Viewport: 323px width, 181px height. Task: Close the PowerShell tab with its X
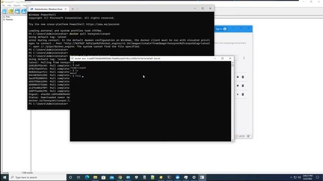66,9
